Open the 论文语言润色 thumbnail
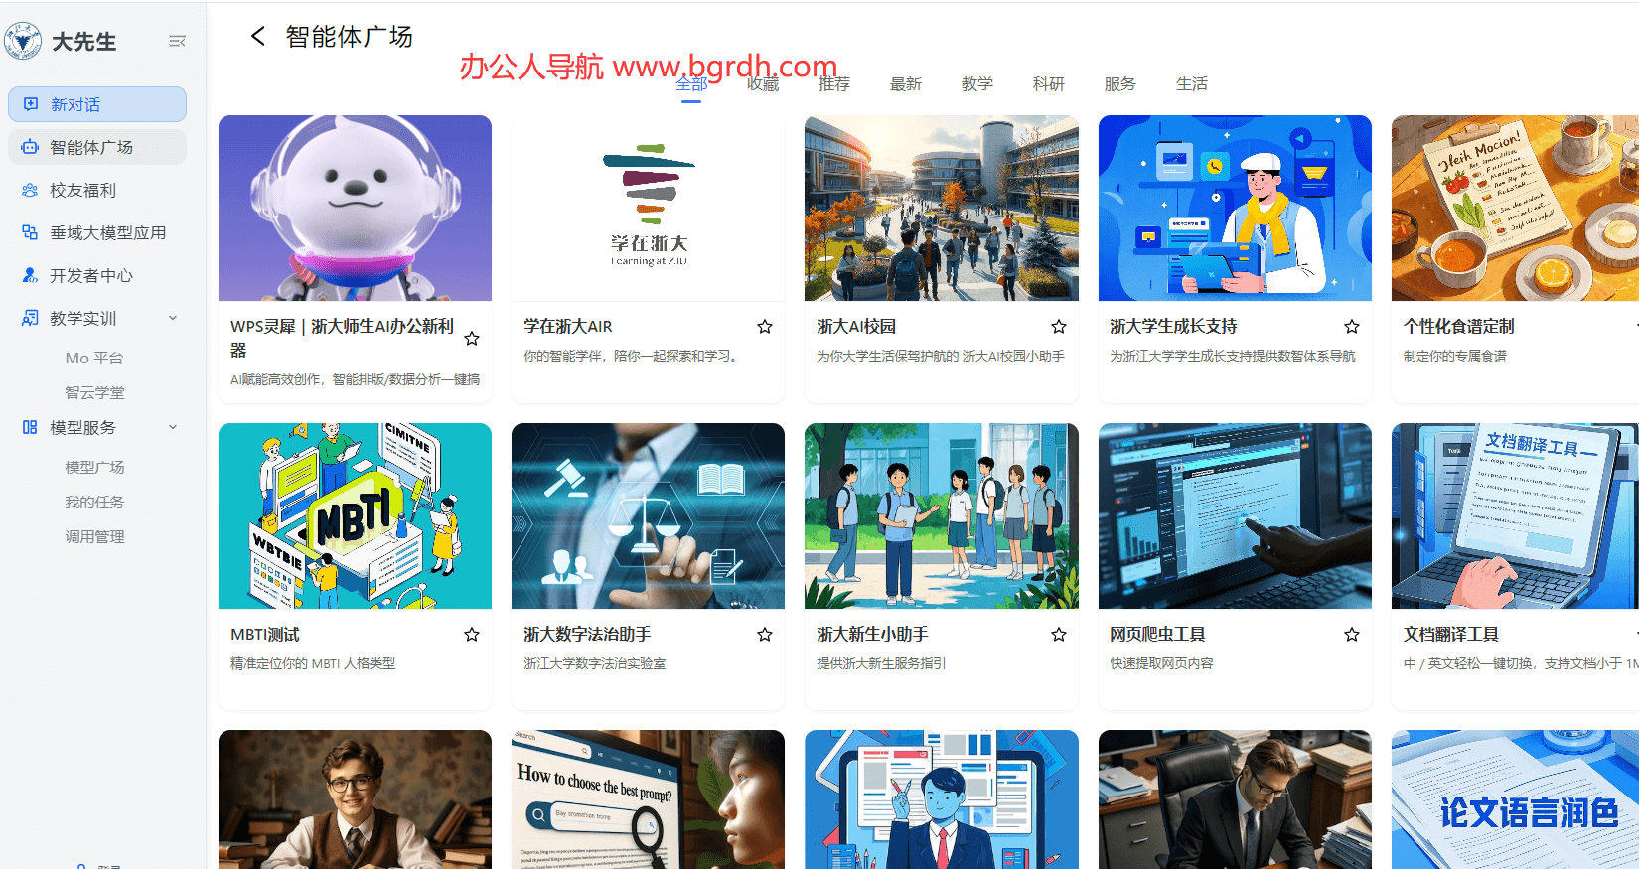Screen dimensions: 1639x869 (x=1515, y=799)
